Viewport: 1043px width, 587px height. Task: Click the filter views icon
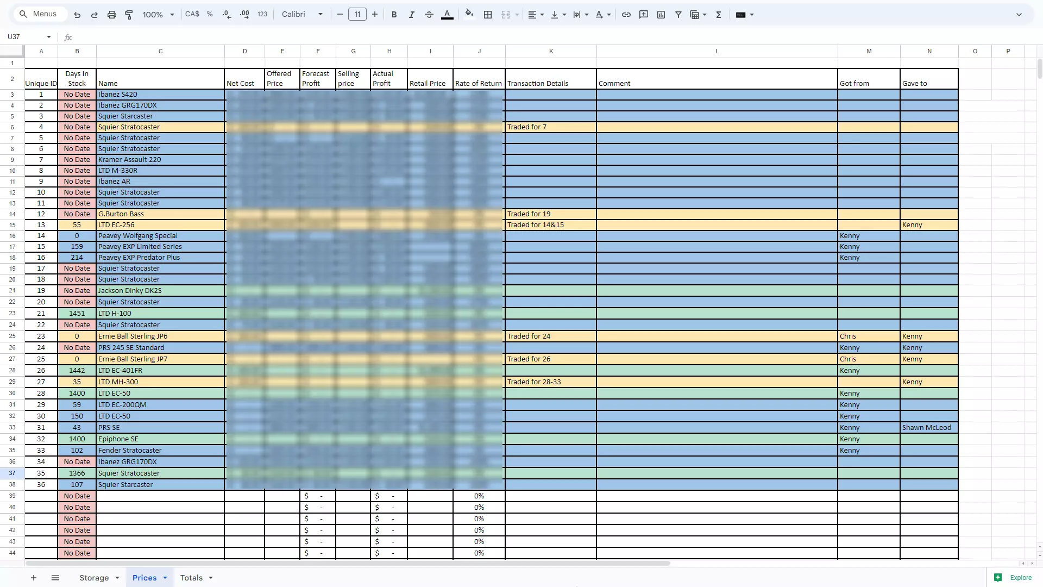coord(695,15)
